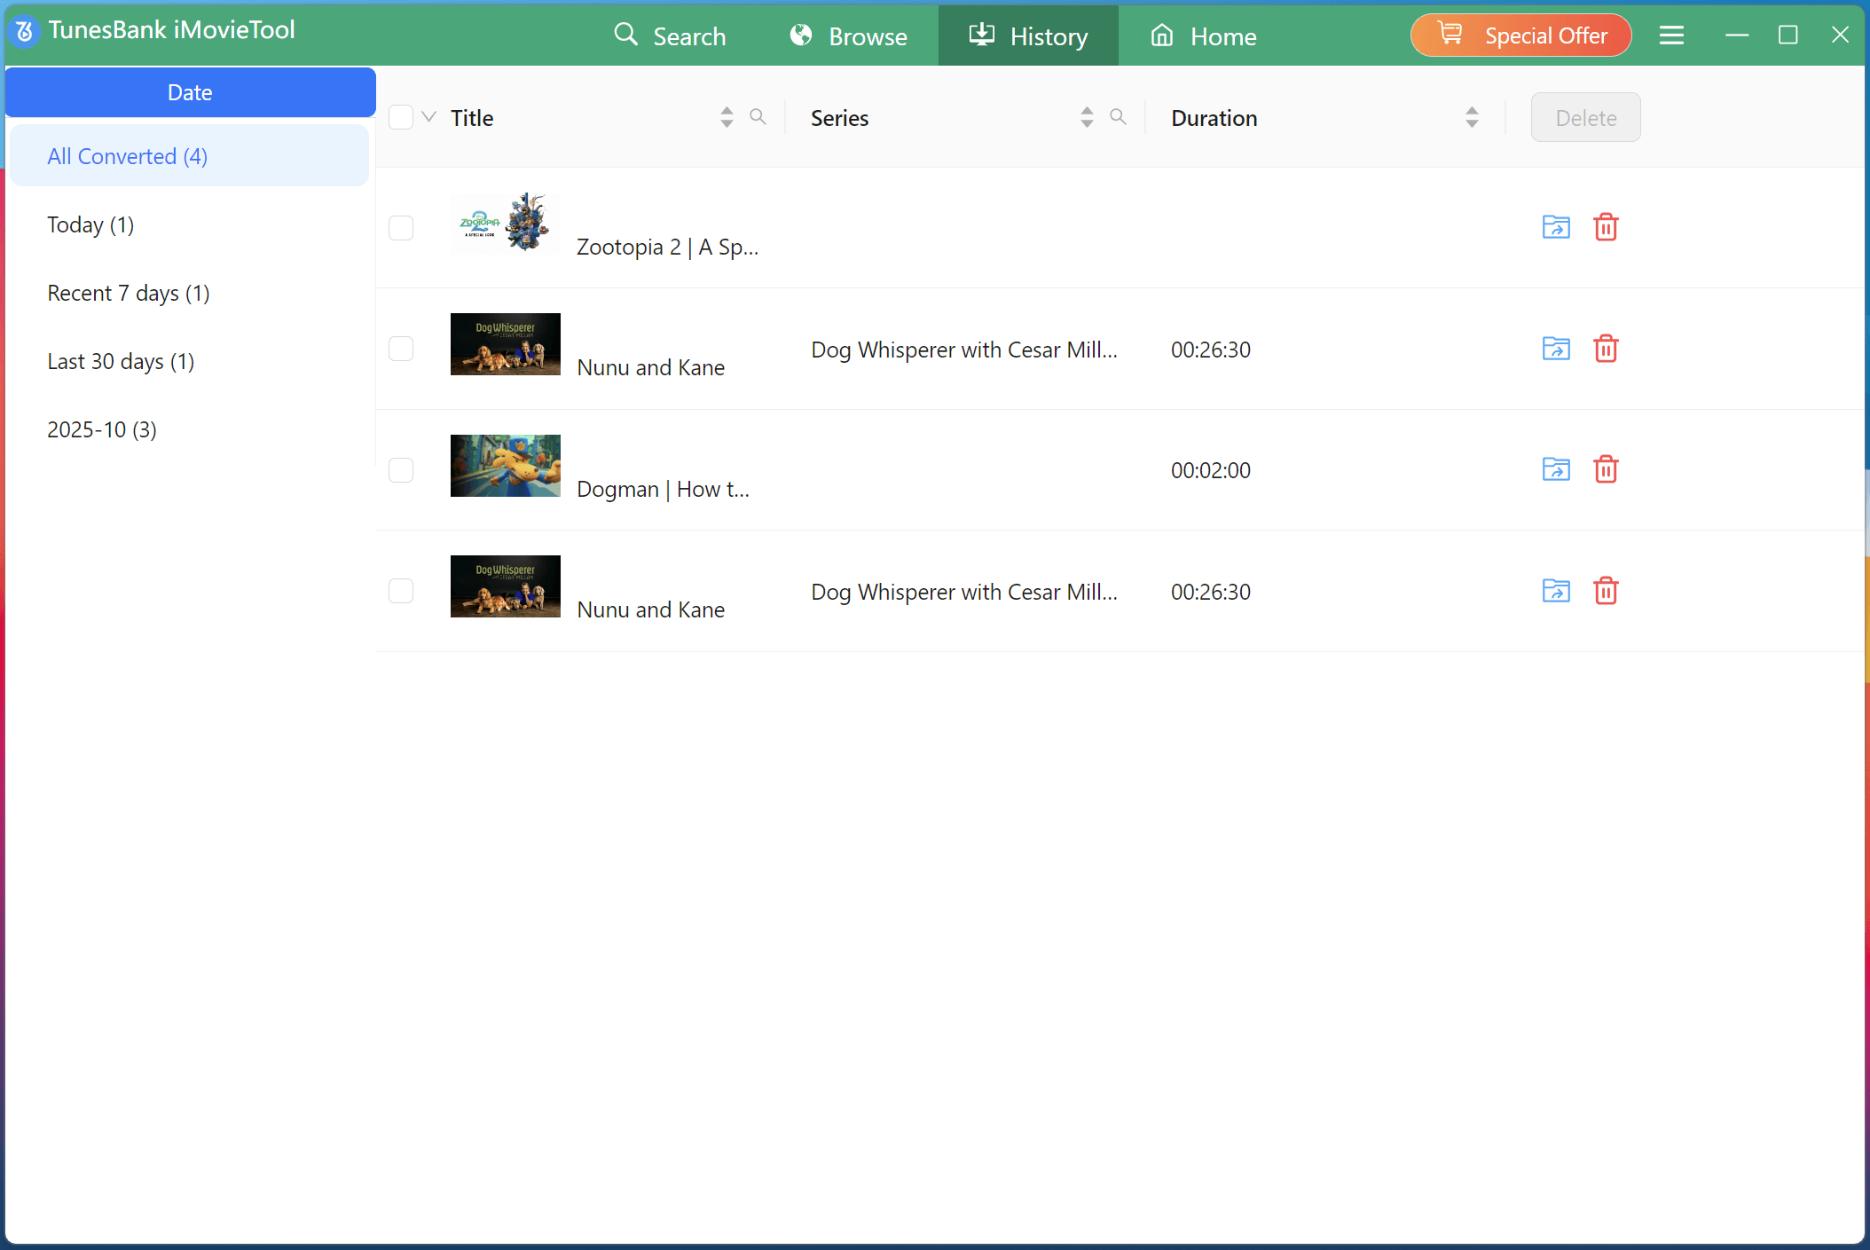This screenshot has width=1870, height=1250.
Task: Open output folder for Zootopia 2
Action: pyautogui.click(x=1555, y=227)
